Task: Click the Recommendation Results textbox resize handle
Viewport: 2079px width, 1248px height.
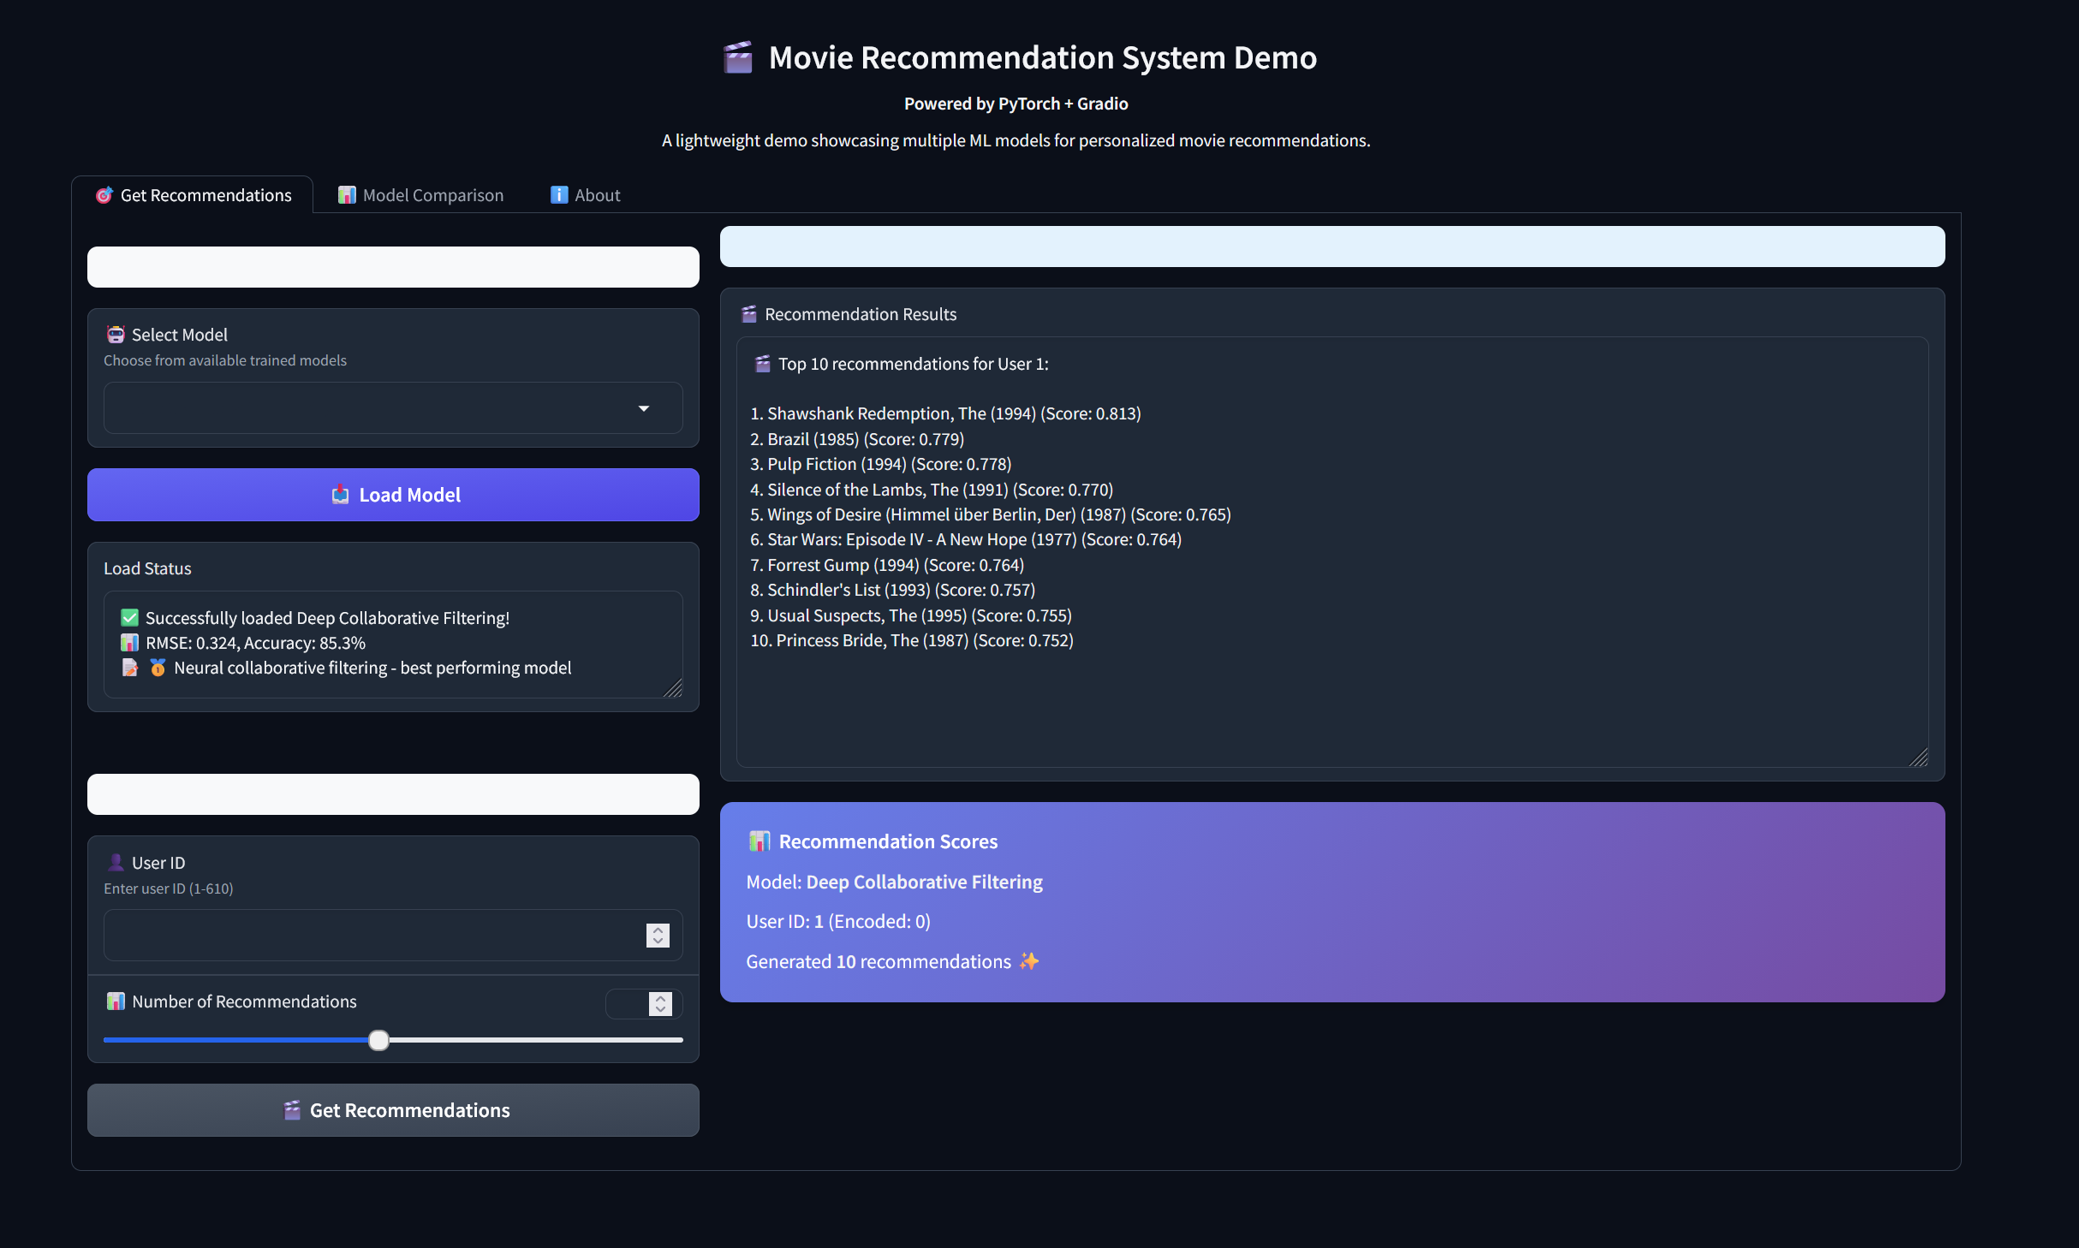Action: click(1919, 758)
